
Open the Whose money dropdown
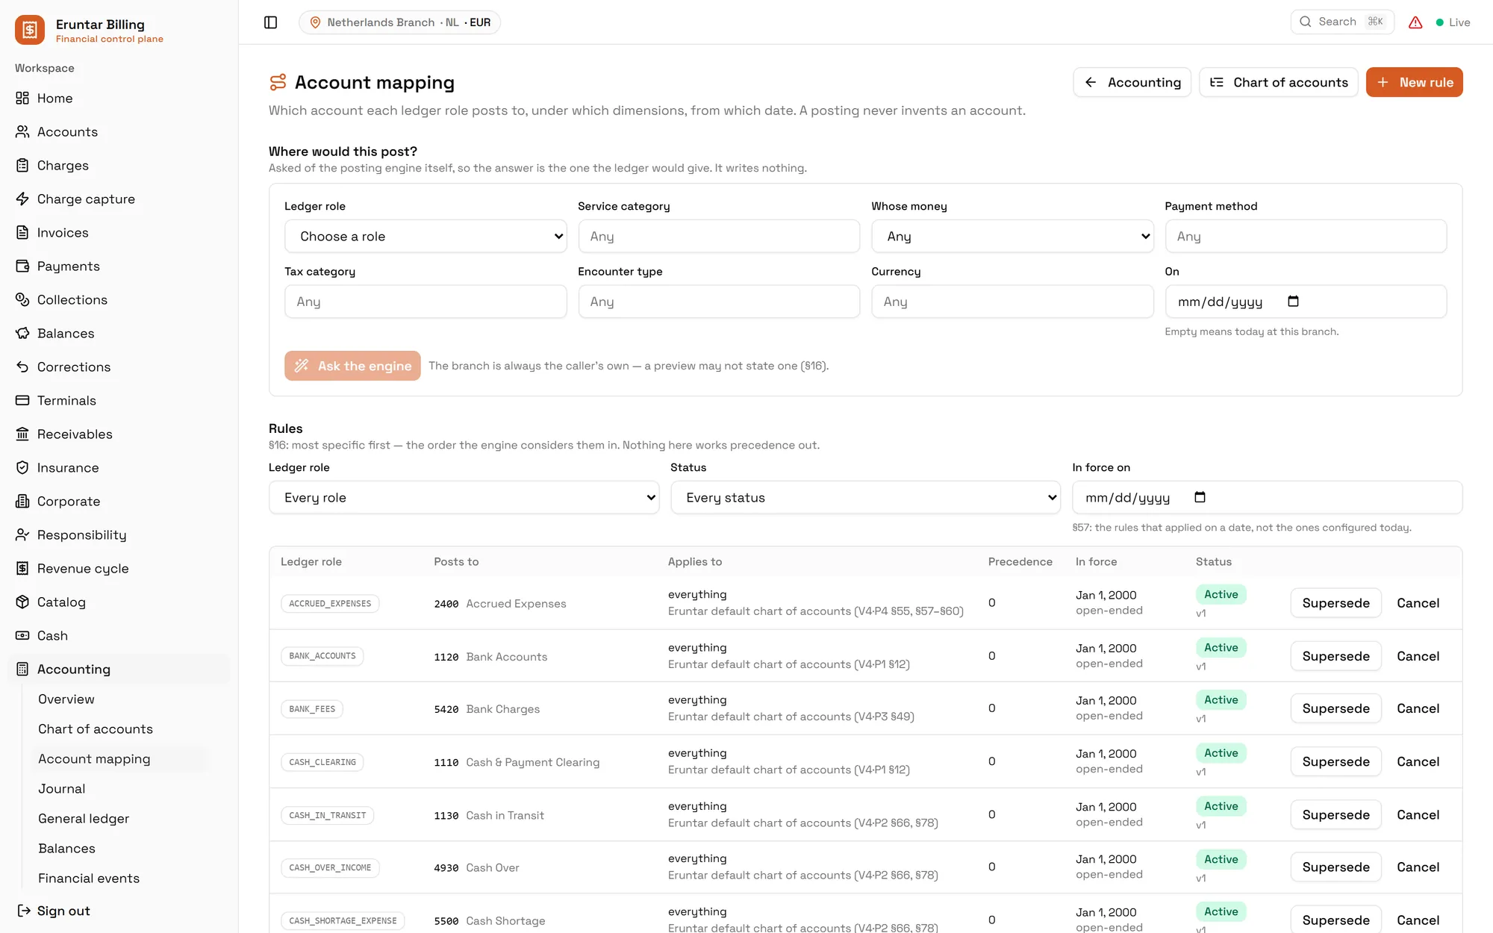tap(1012, 237)
